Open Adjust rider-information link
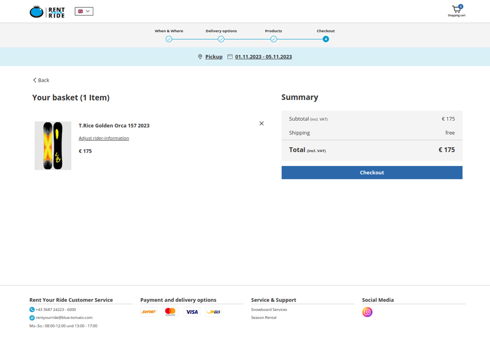This screenshot has width=490, height=338. [x=104, y=138]
